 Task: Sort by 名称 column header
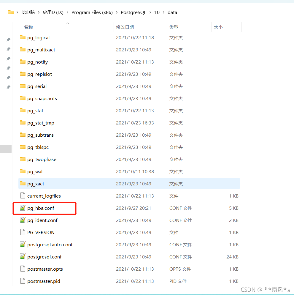[28, 27]
